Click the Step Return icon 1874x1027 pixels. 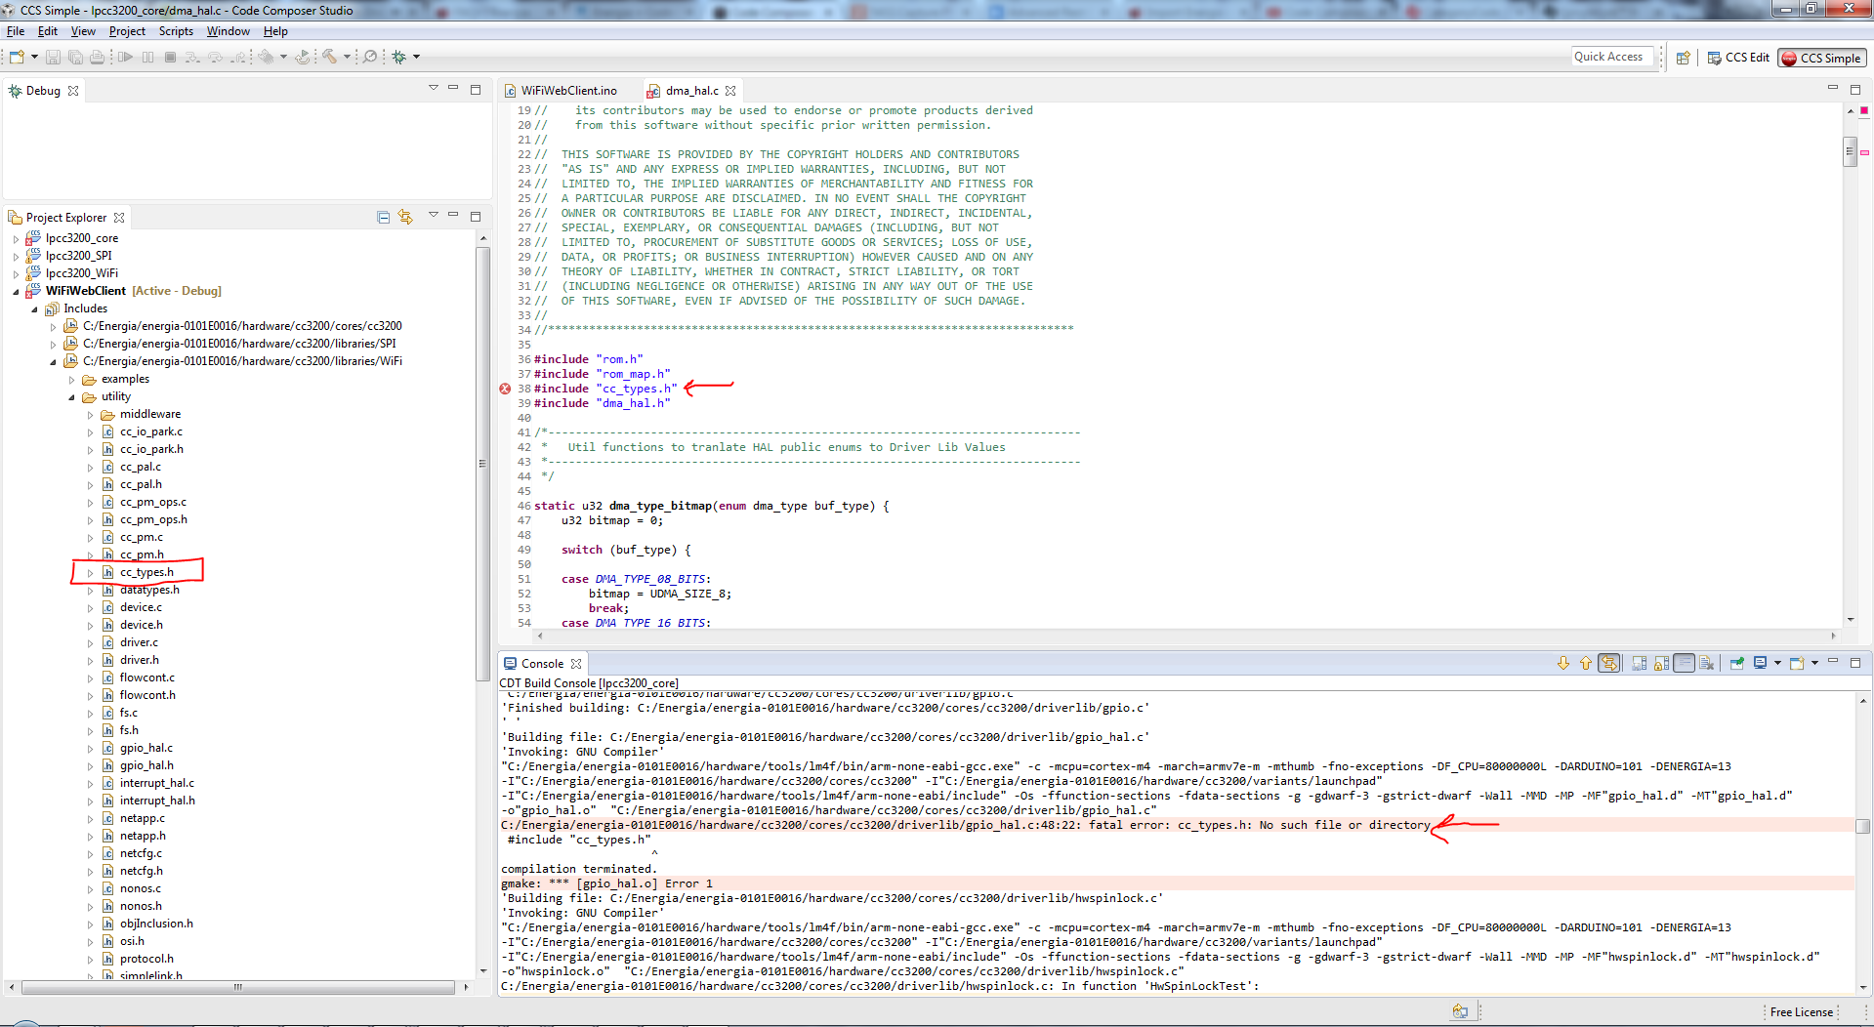(238, 57)
